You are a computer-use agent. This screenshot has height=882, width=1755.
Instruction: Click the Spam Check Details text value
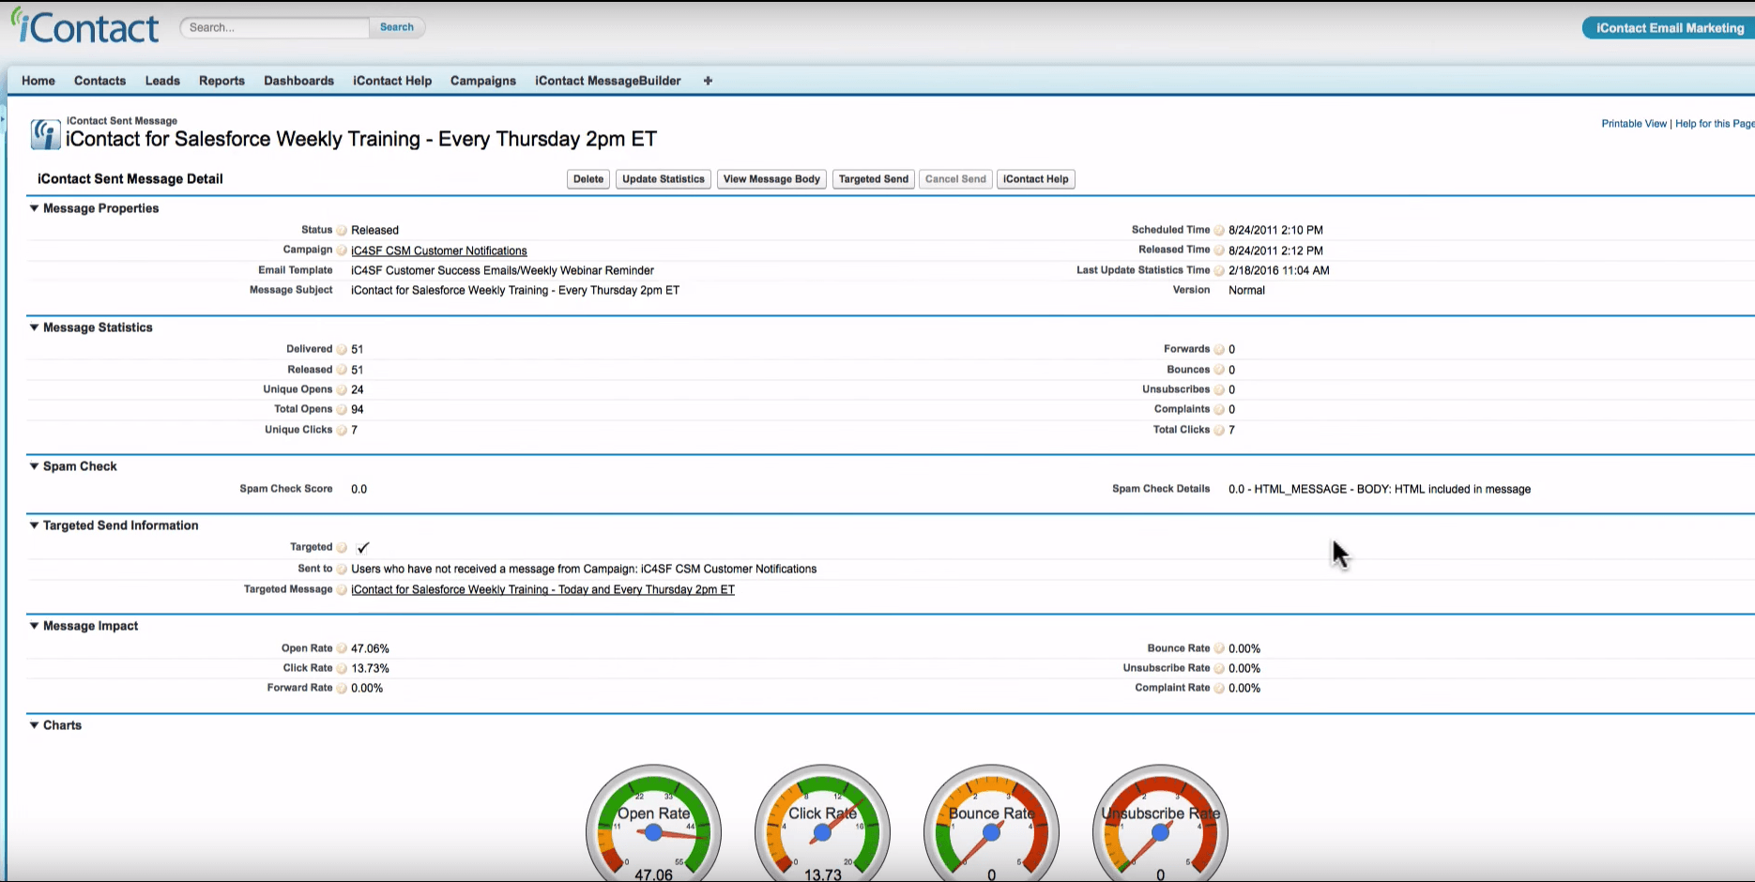1380,489
